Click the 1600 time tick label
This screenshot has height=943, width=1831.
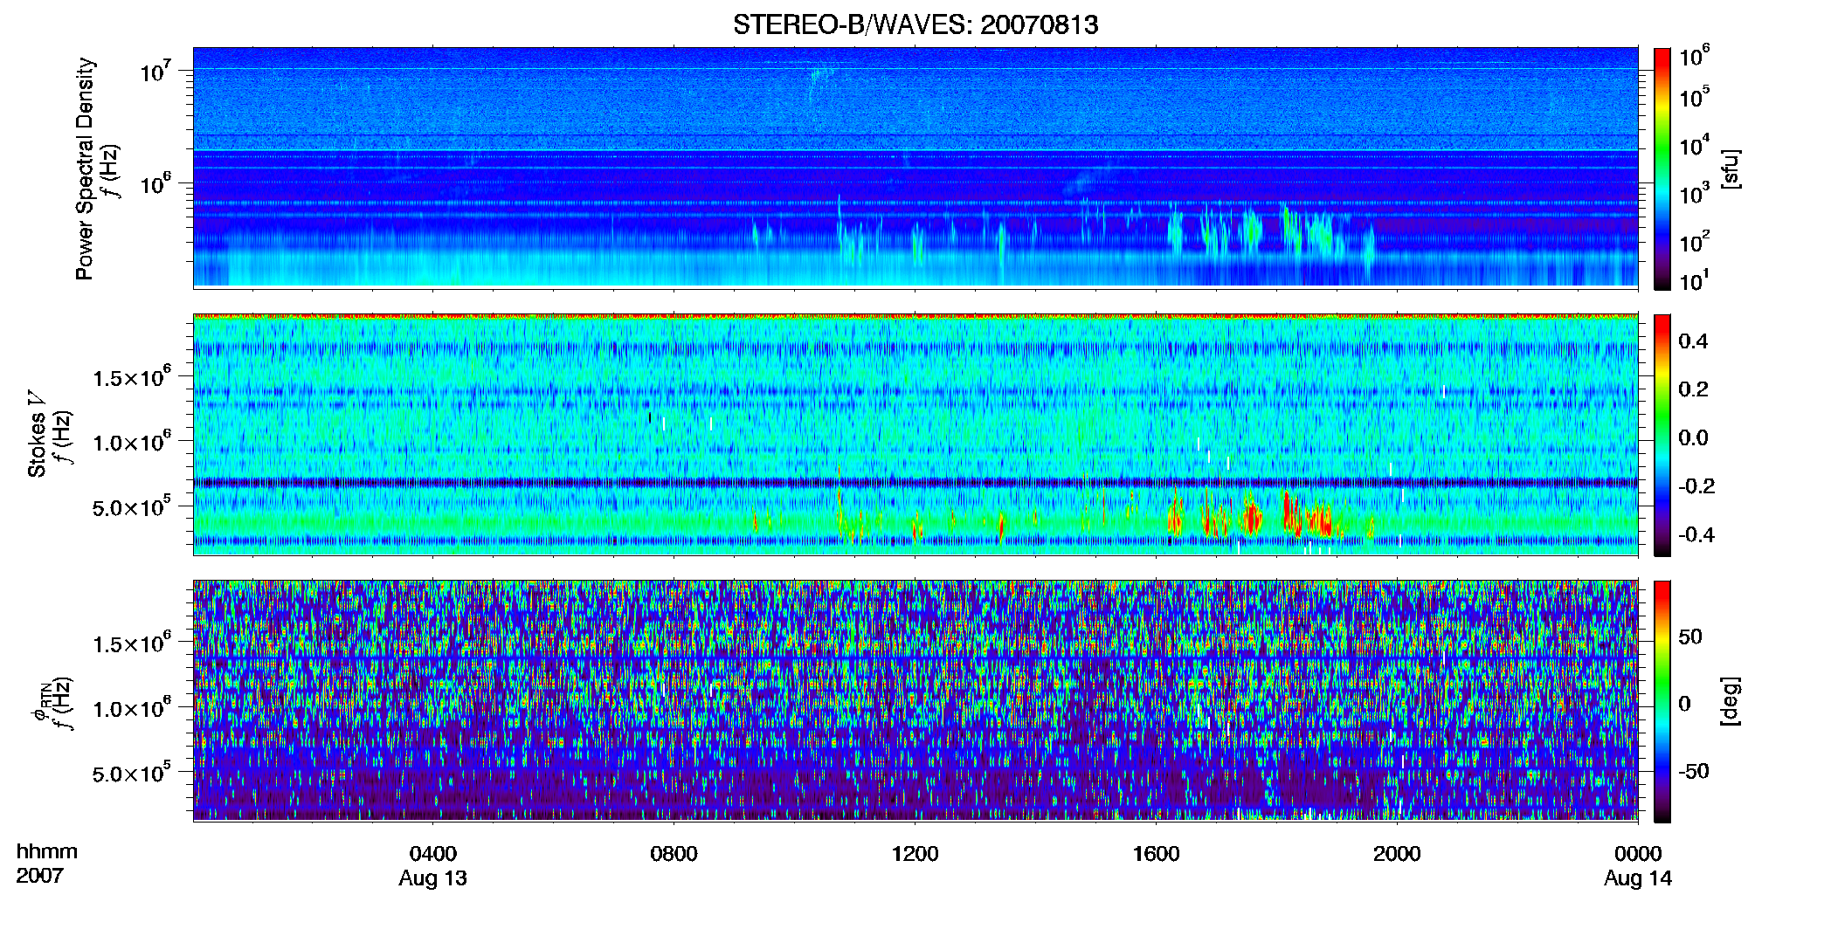1157,854
